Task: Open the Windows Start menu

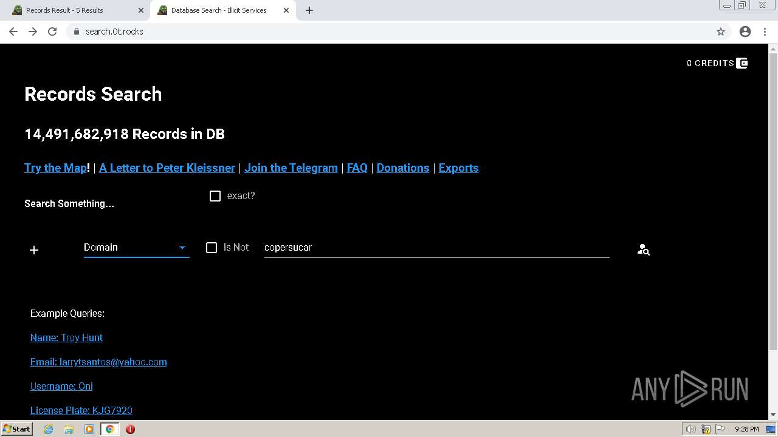Action: pos(16,429)
